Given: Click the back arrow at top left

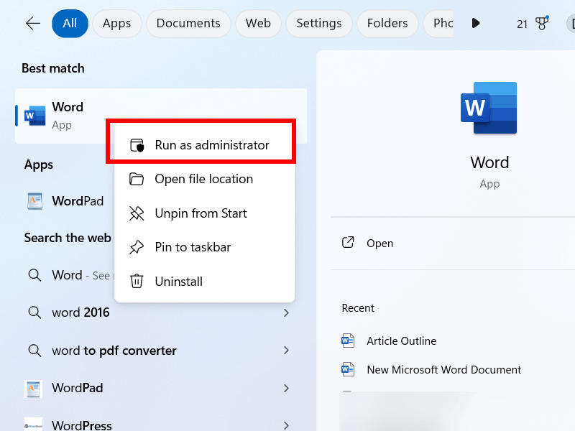Looking at the screenshot, I should point(32,23).
